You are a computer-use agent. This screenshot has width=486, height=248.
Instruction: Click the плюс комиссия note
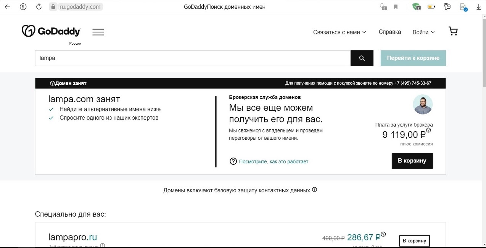point(416,144)
